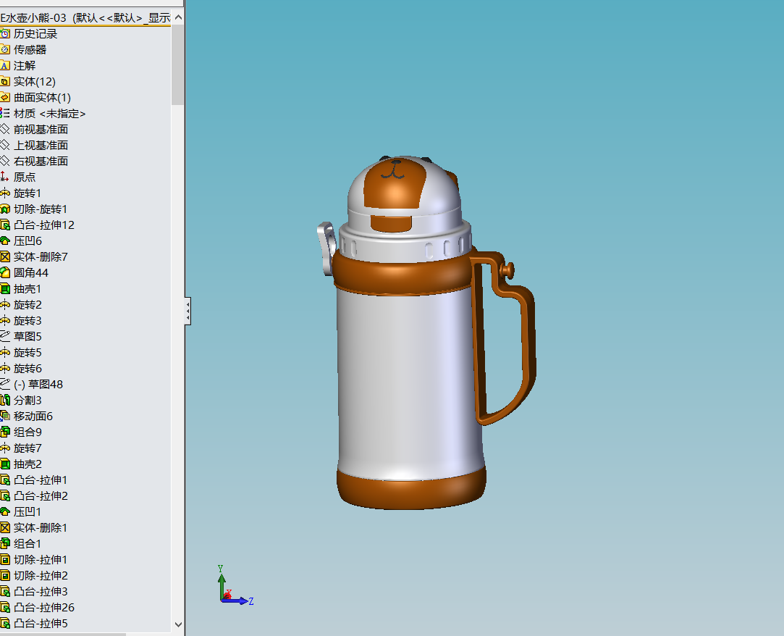Open the 实体(12) solid bodies folder icon
Image resolution: width=784 pixels, height=636 pixels.
point(5,82)
